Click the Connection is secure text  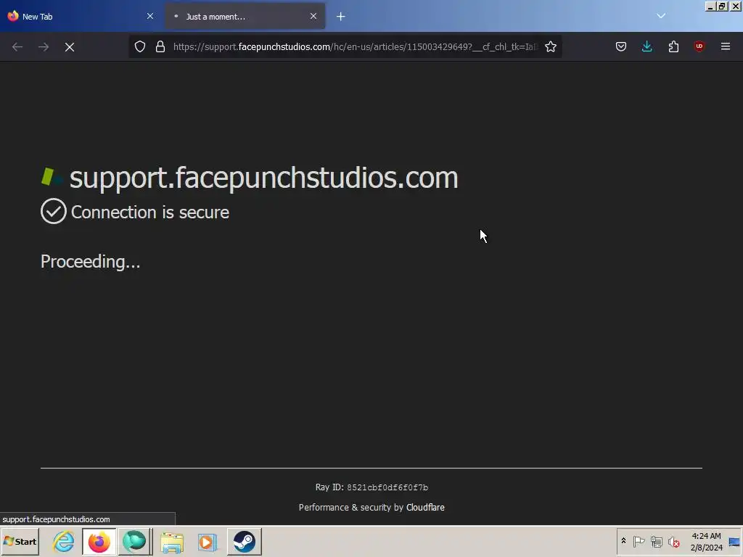149,213
